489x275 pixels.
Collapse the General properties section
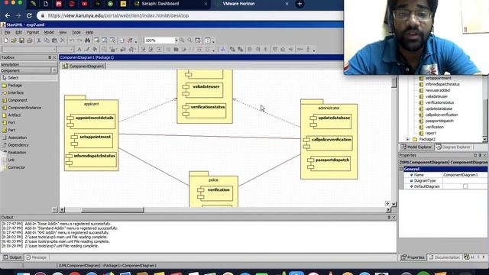click(401, 169)
